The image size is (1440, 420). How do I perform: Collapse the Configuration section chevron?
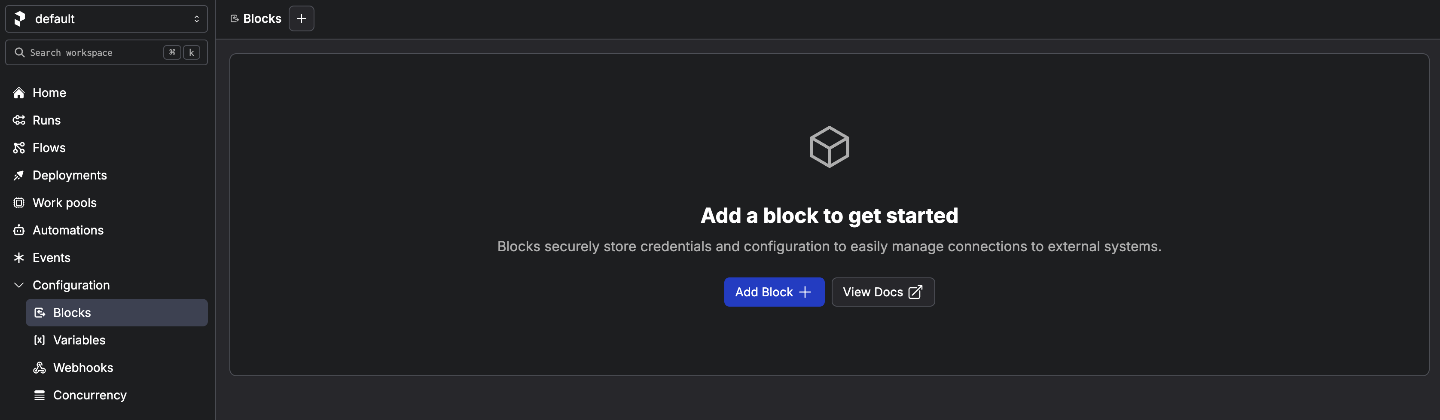click(x=19, y=286)
